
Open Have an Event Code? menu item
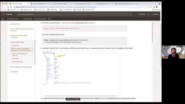pyautogui.click(x=40, y=19)
